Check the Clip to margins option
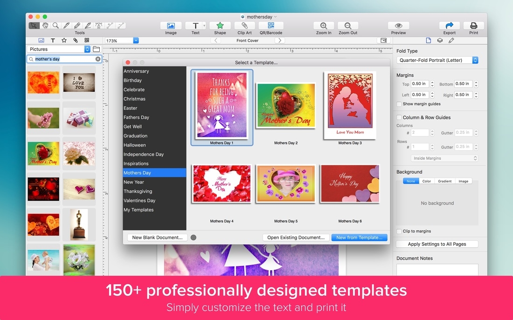 tap(399, 231)
